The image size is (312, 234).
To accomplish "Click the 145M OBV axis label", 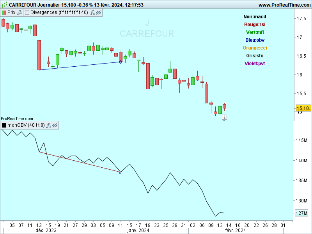I will [x=301, y=140].
